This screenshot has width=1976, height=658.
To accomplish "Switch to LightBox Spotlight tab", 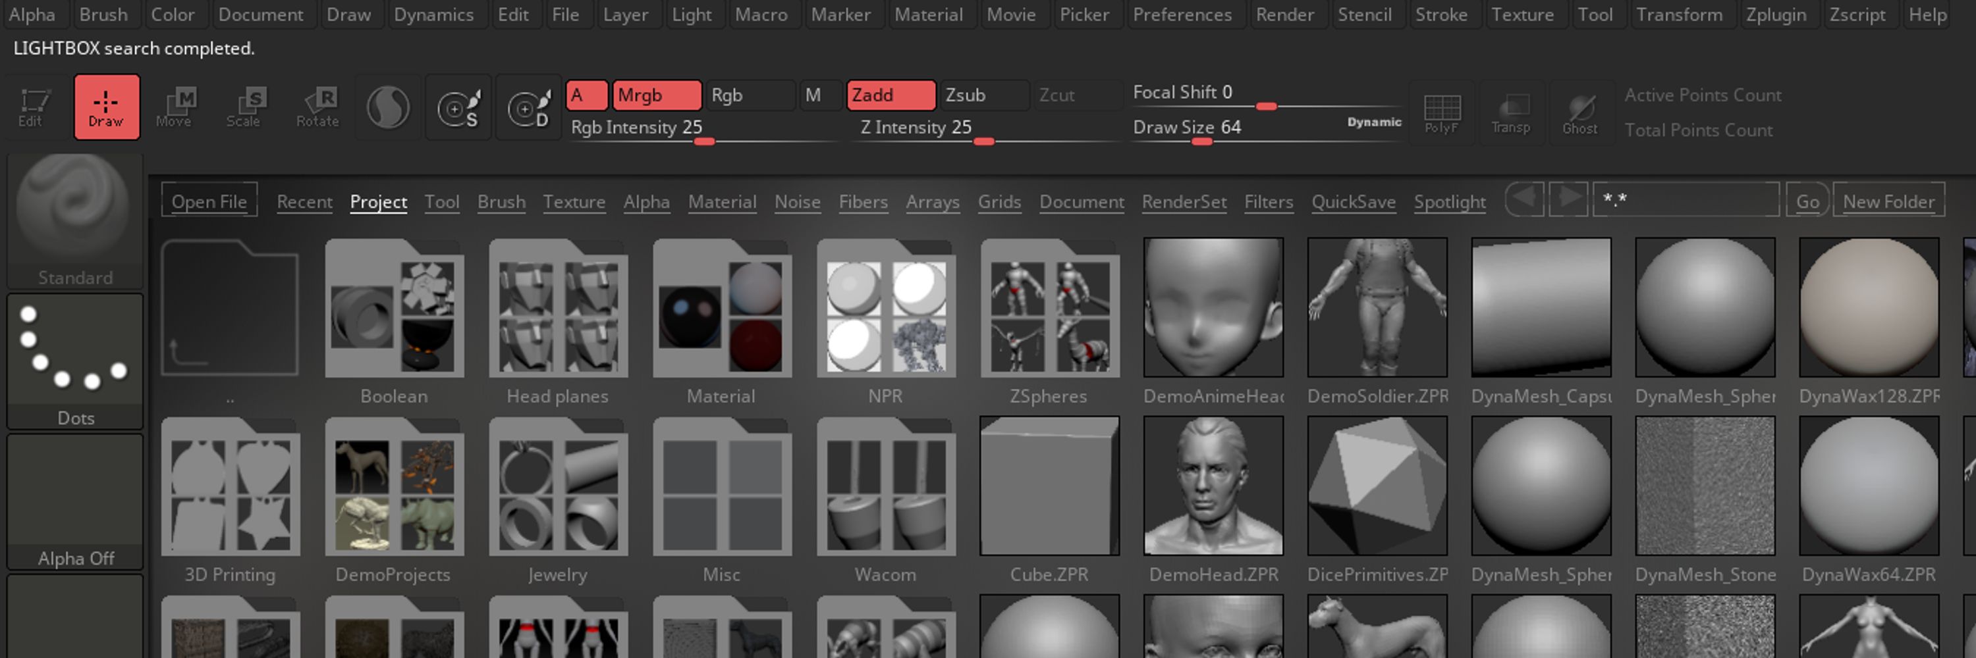I will coord(1450,201).
